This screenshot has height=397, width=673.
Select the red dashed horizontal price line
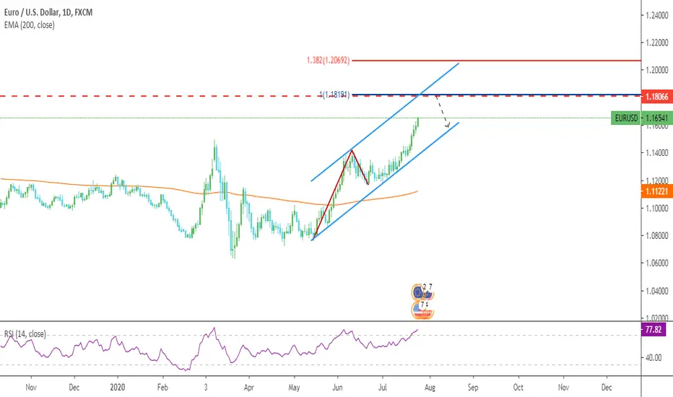click(172, 96)
